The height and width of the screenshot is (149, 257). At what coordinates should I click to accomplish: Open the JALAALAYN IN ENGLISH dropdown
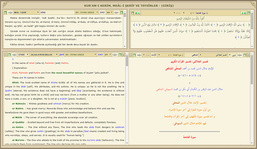pos(44,54)
